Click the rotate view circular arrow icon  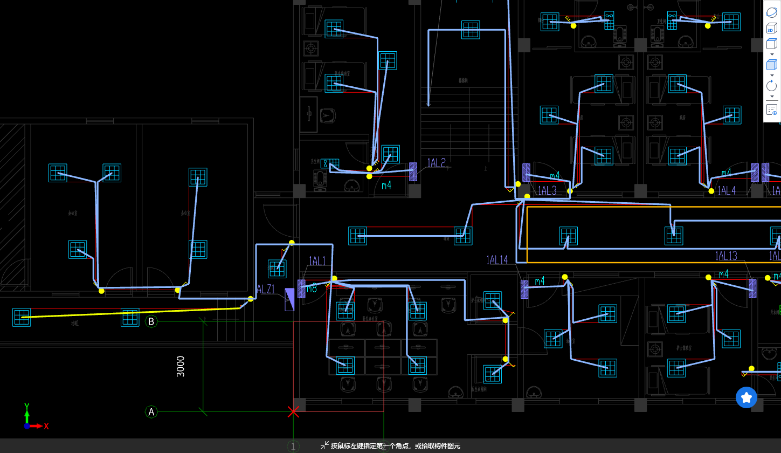771,85
